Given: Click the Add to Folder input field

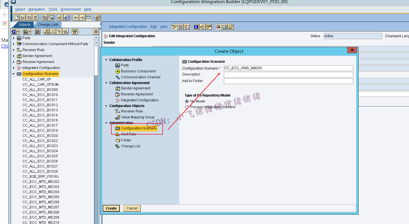Looking at the screenshot, I should pyautogui.click(x=288, y=81).
